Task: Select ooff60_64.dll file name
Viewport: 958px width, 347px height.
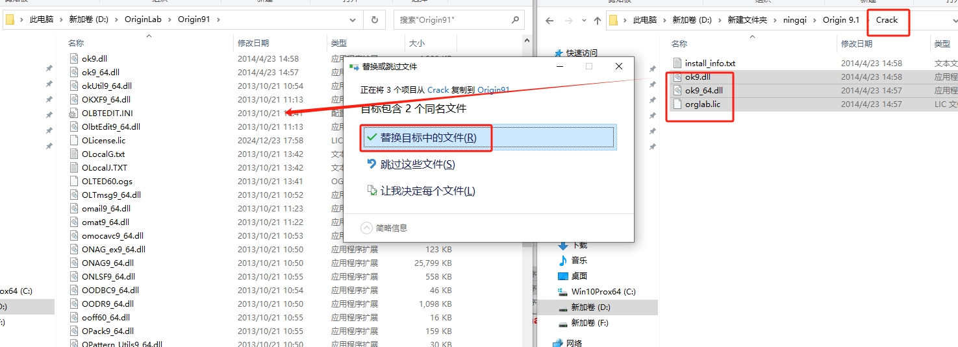Action: [x=106, y=317]
